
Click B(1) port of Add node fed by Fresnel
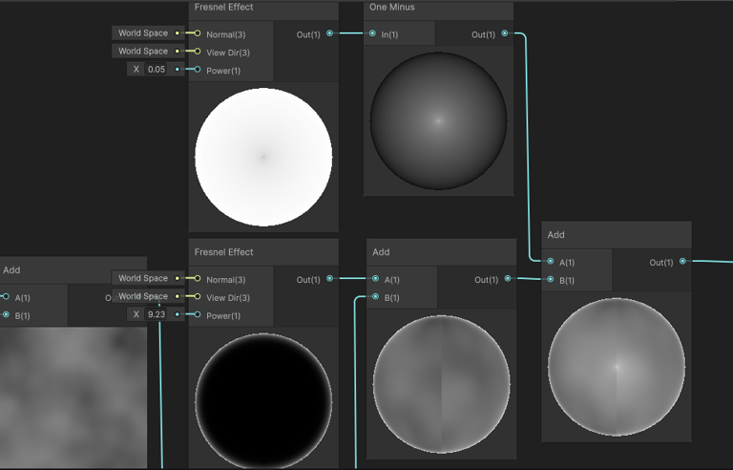point(375,296)
